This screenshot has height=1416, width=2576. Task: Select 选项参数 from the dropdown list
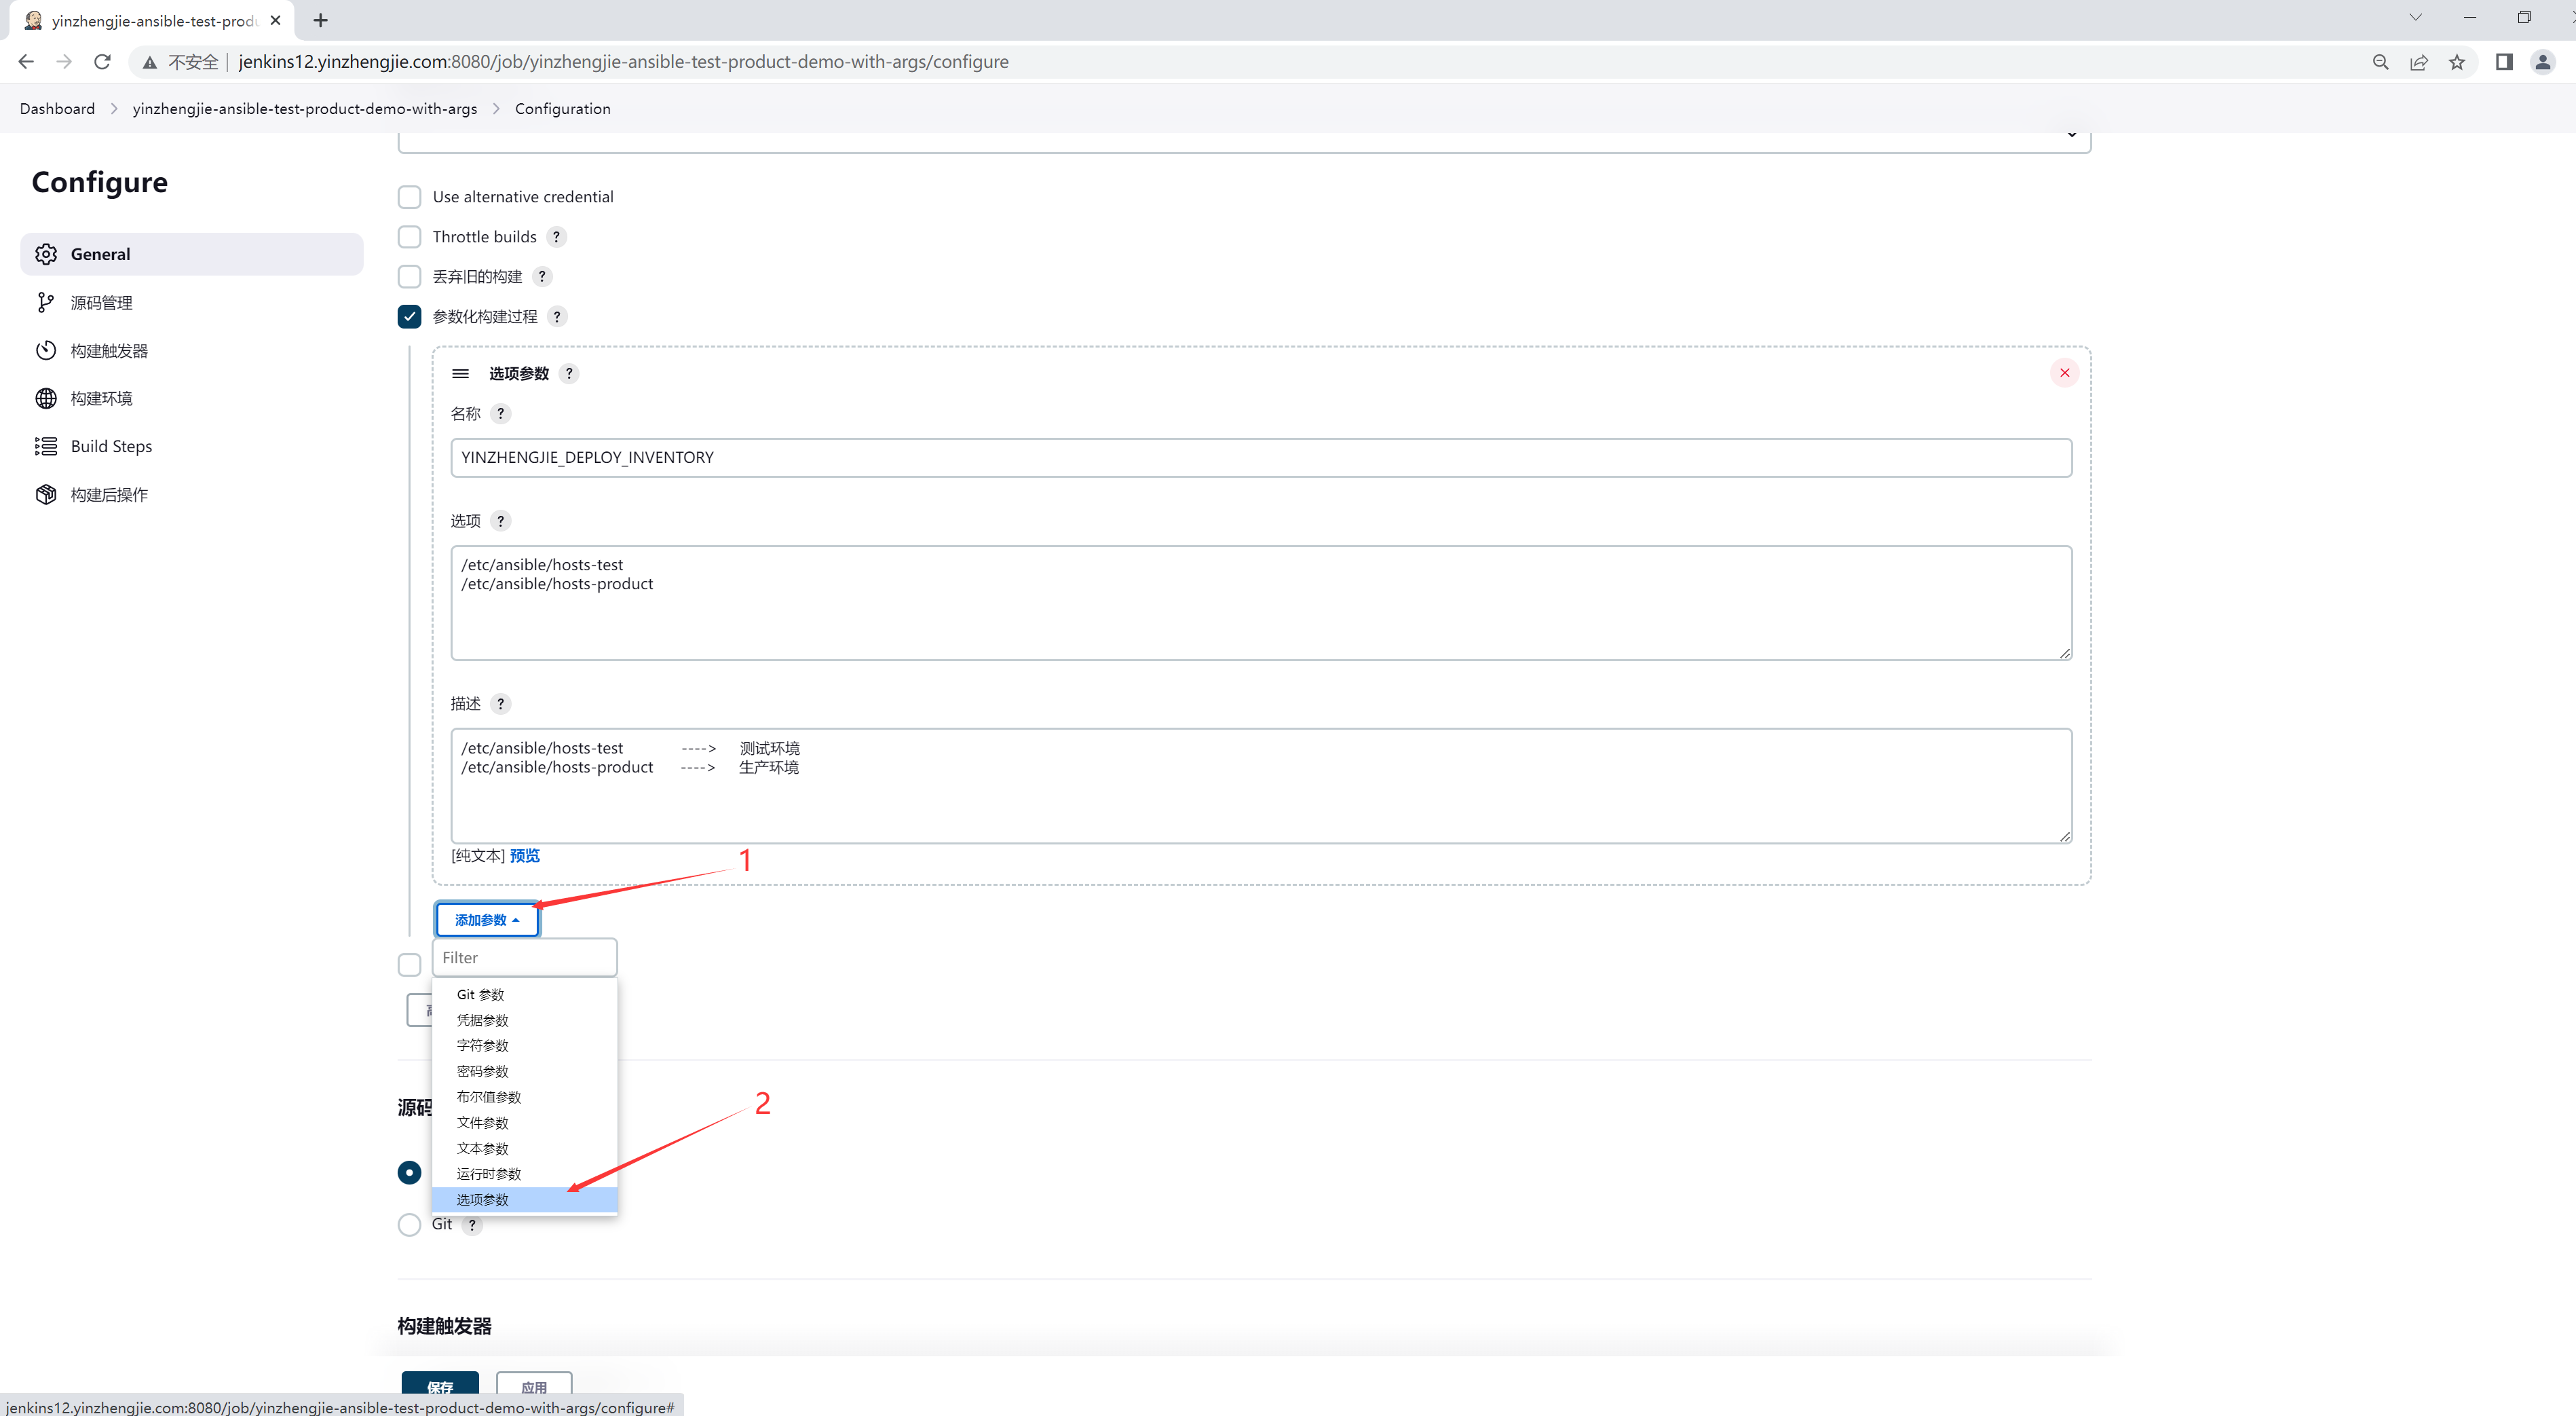click(483, 1200)
